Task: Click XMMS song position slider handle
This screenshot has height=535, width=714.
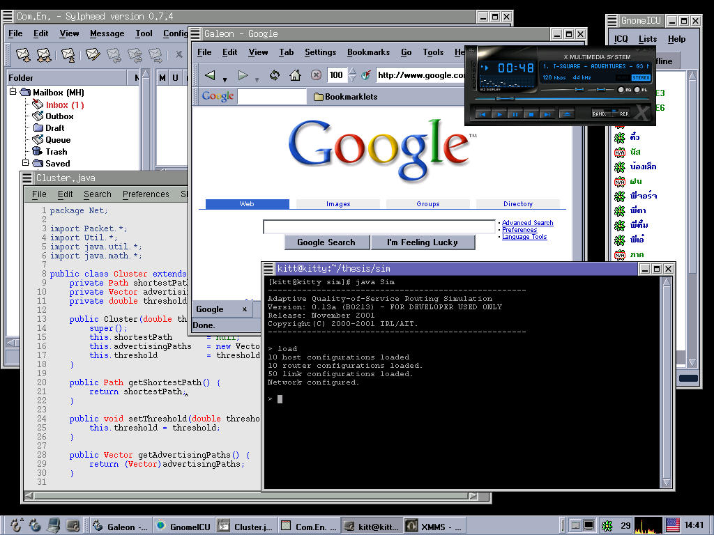Action: (x=505, y=98)
